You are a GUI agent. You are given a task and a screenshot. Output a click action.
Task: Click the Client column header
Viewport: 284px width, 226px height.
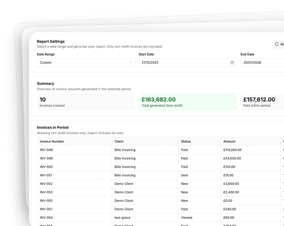pyautogui.click(x=118, y=141)
